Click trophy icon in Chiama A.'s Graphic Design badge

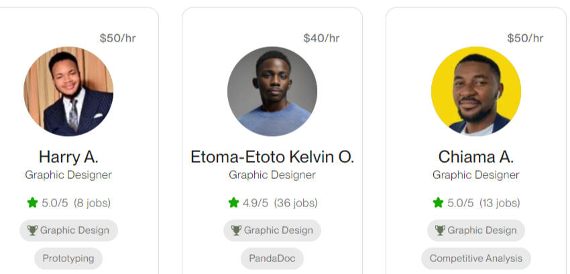point(440,230)
